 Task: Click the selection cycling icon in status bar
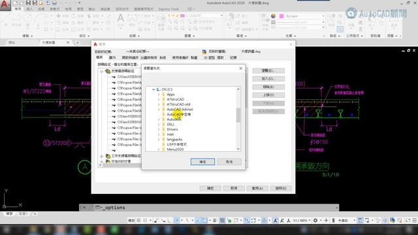coord(229,221)
